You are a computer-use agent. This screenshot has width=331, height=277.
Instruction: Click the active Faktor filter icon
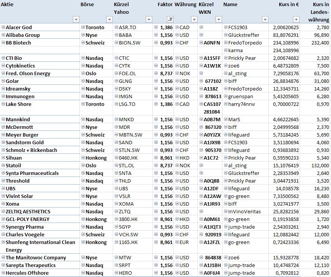pyautogui.click(x=170, y=20)
